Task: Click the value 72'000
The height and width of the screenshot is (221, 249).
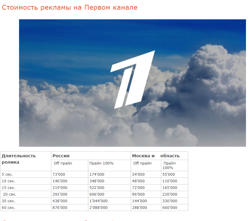Action: (x=138, y=188)
